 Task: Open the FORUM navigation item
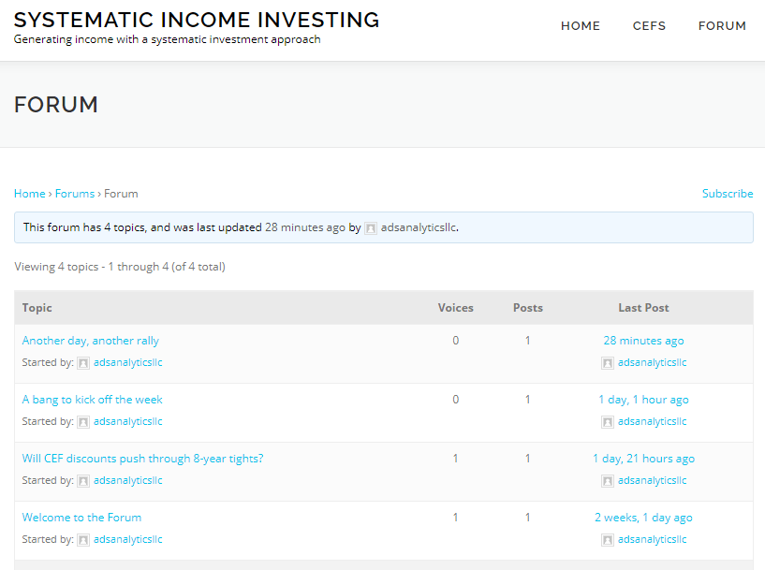tap(722, 26)
